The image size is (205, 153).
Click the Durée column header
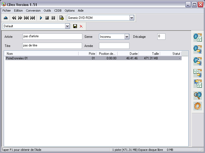pyautogui.click(x=128, y=54)
